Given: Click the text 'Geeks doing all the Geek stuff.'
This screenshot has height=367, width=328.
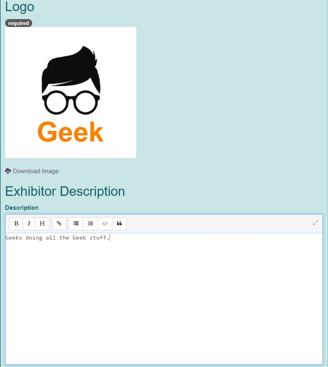Looking at the screenshot, I should [57, 238].
